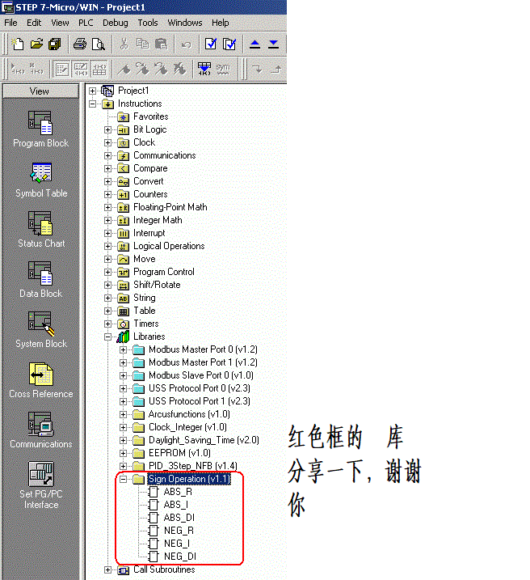Select USS Protocol Port 1 (v2.3) library
The image size is (530, 580).
coord(200,401)
